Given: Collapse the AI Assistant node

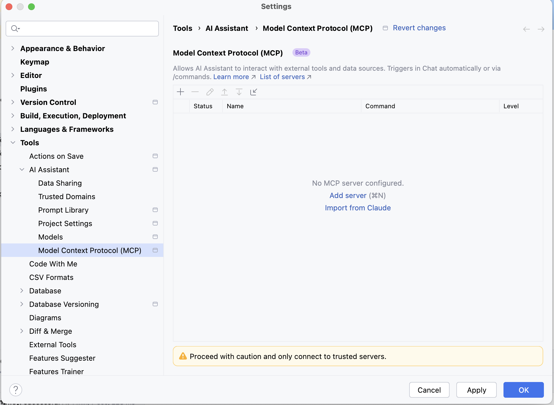Looking at the screenshot, I should [x=22, y=169].
